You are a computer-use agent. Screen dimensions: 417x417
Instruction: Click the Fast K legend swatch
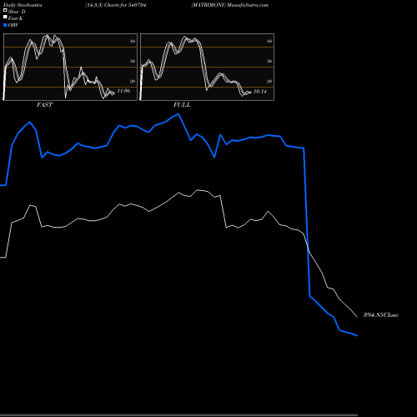tap(5, 17)
